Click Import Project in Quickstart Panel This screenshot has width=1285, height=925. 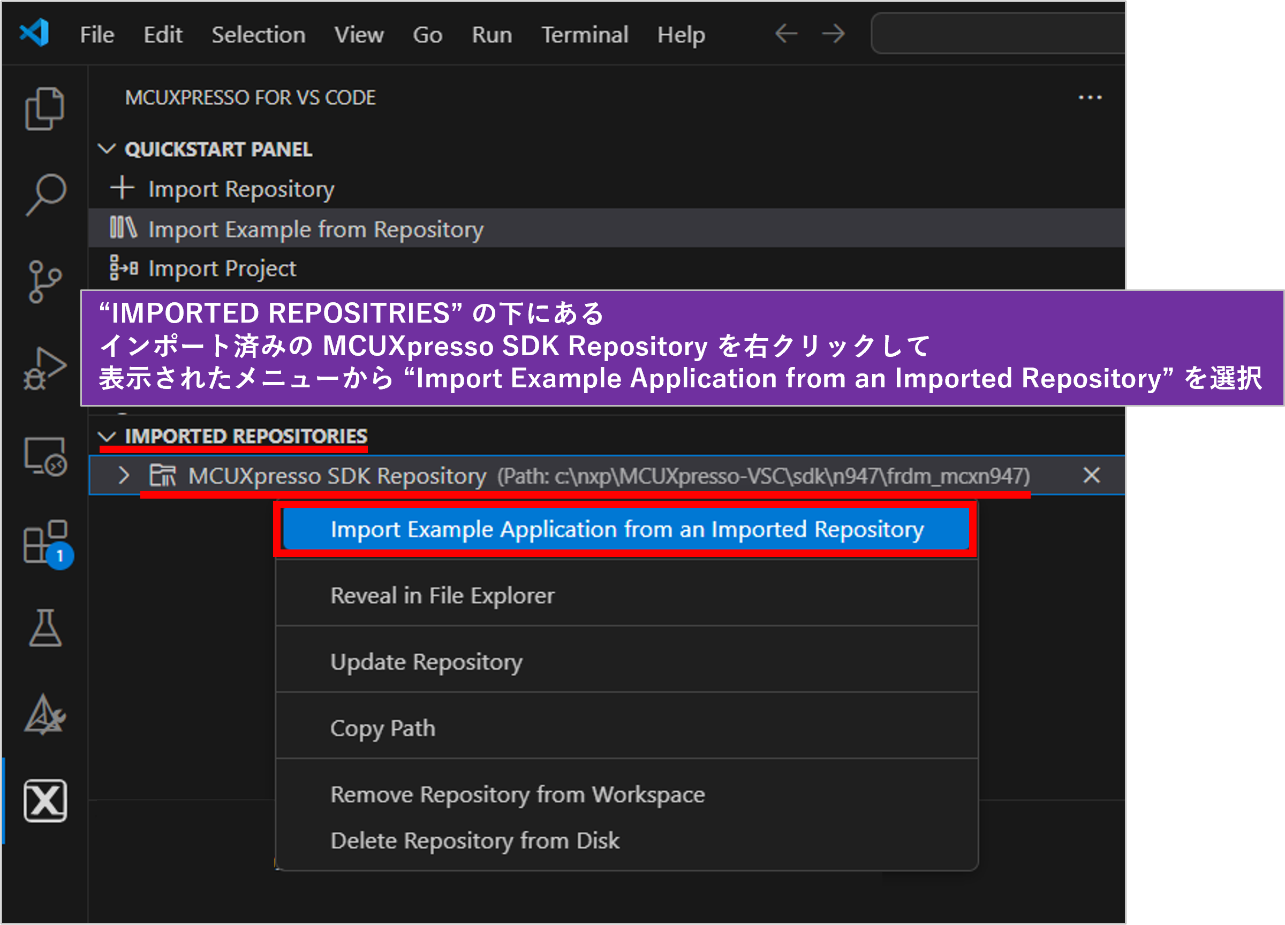coord(222,269)
